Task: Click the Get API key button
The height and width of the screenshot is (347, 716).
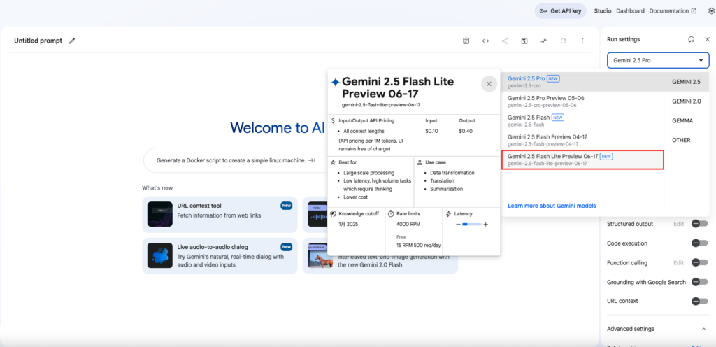Action: pyautogui.click(x=560, y=11)
